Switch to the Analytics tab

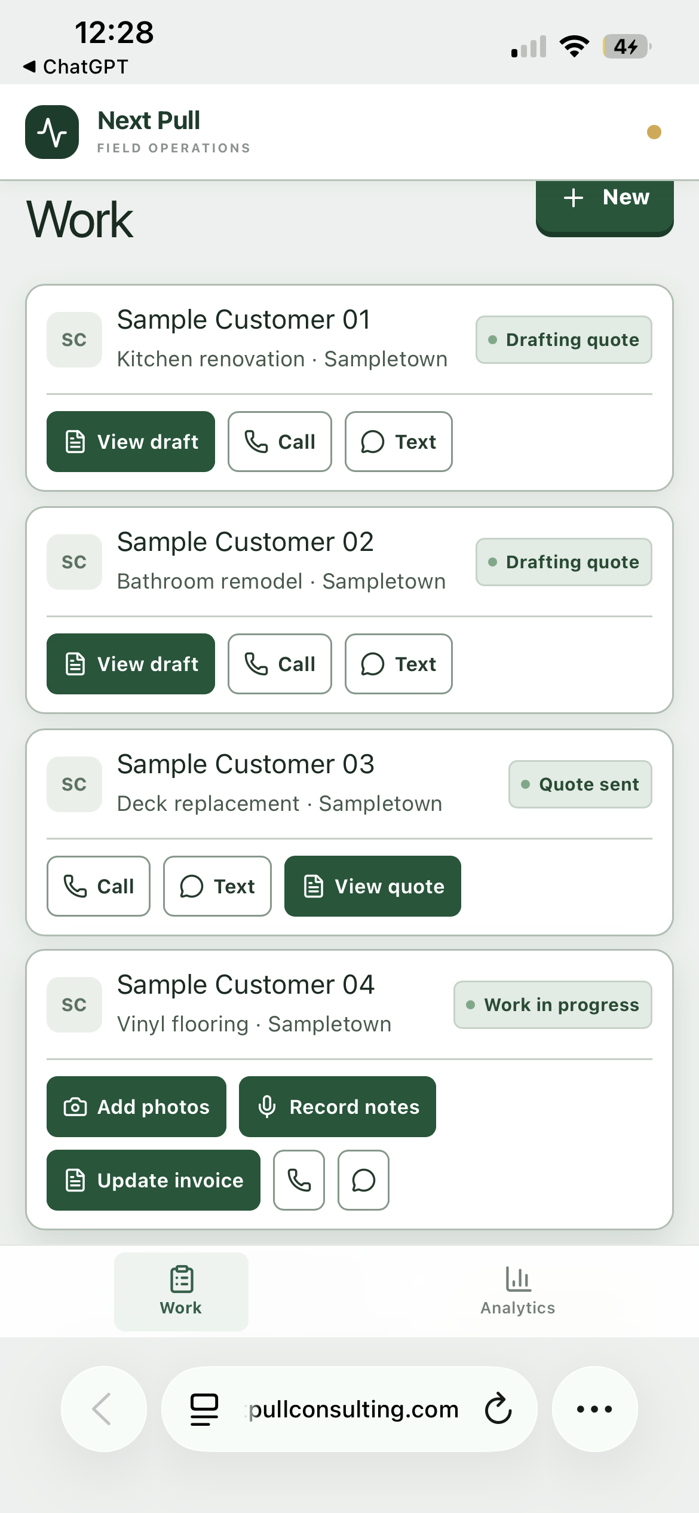pyautogui.click(x=518, y=1291)
